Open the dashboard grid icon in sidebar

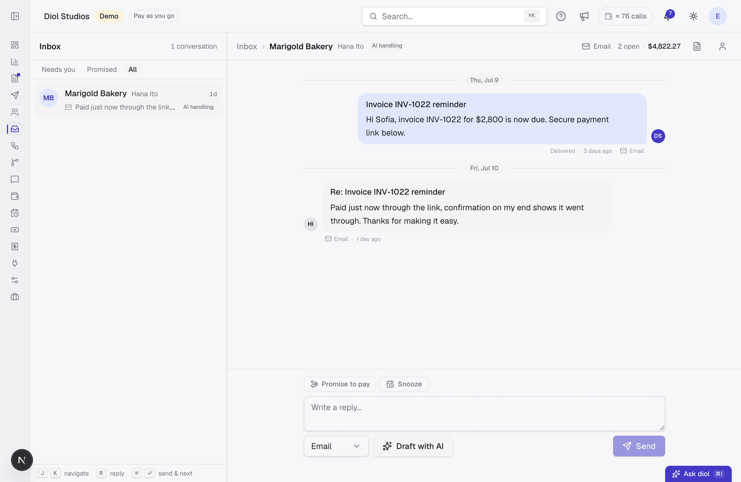pyautogui.click(x=15, y=45)
